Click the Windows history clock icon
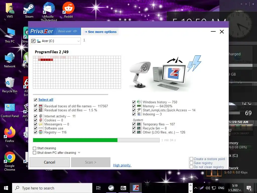 (139, 102)
